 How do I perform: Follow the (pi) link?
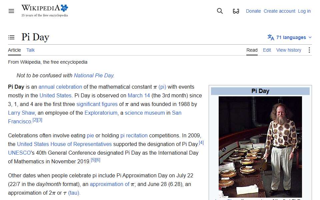point(162,87)
